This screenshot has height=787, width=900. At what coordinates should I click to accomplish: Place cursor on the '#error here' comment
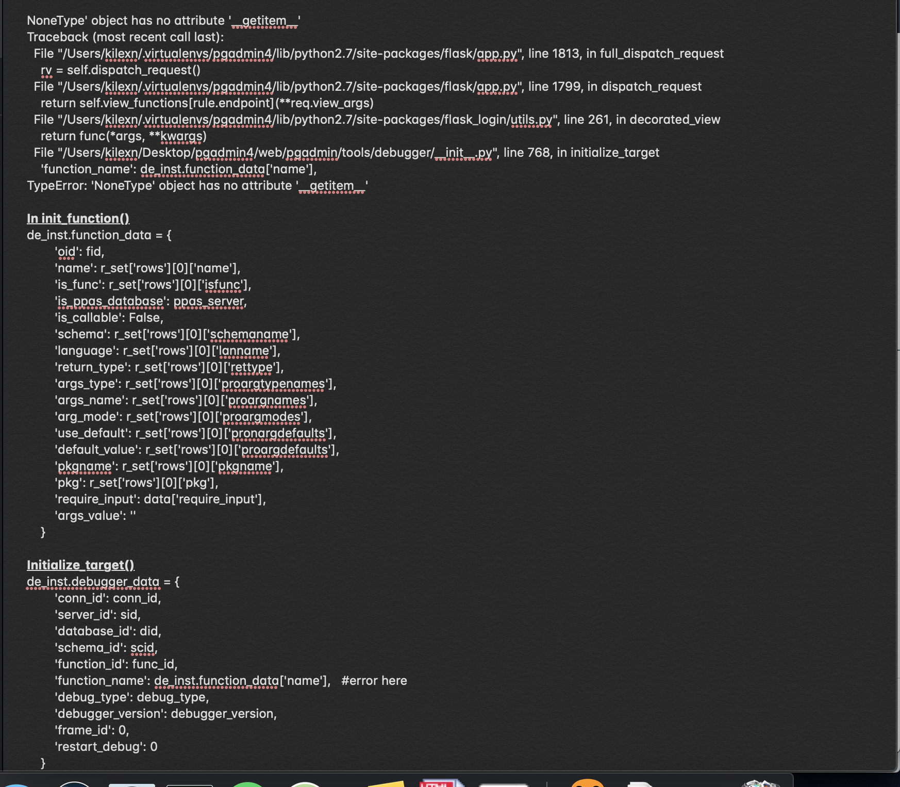(x=374, y=681)
